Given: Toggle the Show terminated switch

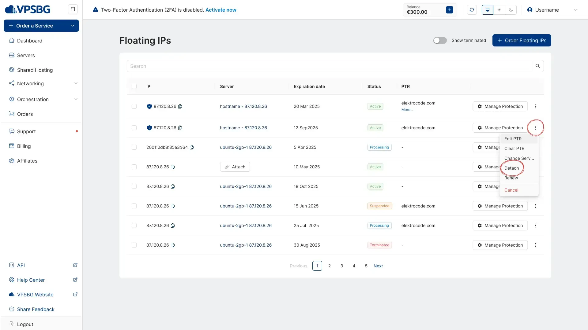Looking at the screenshot, I should pos(440,40).
